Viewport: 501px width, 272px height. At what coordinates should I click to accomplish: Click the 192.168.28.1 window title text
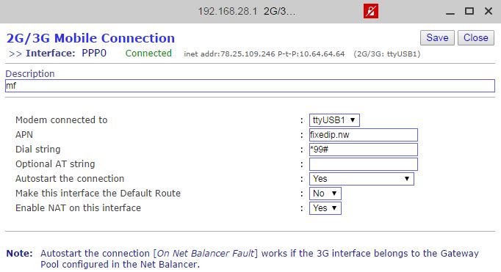[x=228, y=12]
